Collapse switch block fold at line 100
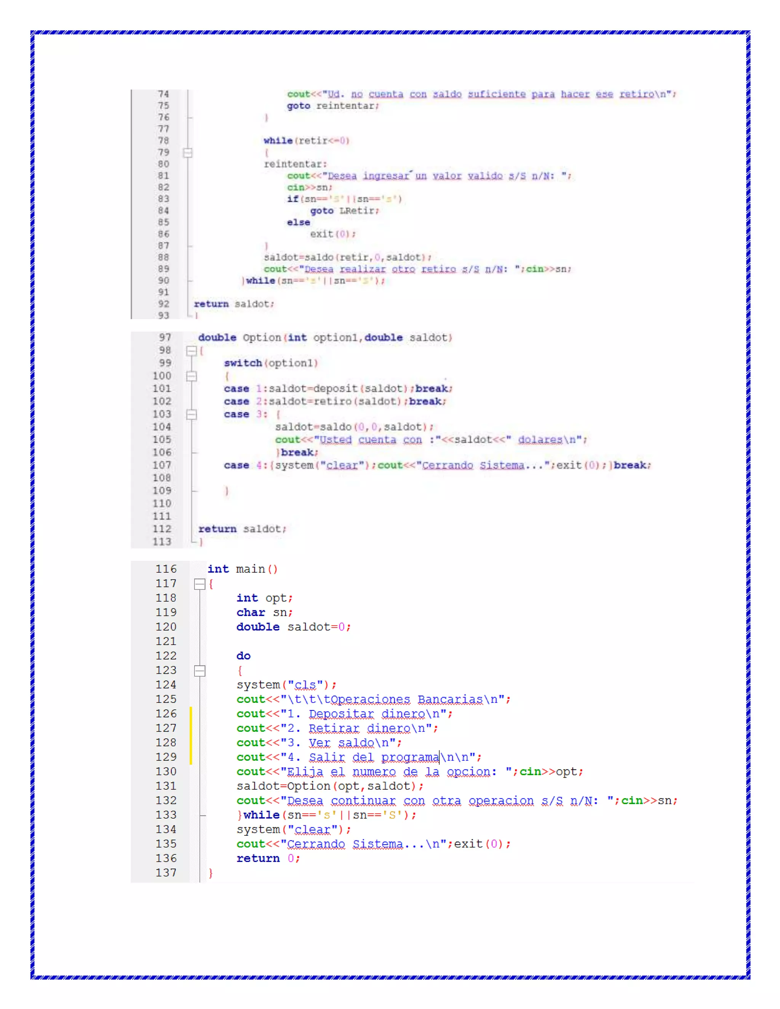The height and width of the screenshot is (1009, 780). coord(191,376)
